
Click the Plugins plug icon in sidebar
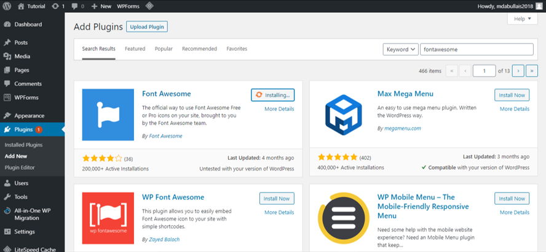[7, 129]
